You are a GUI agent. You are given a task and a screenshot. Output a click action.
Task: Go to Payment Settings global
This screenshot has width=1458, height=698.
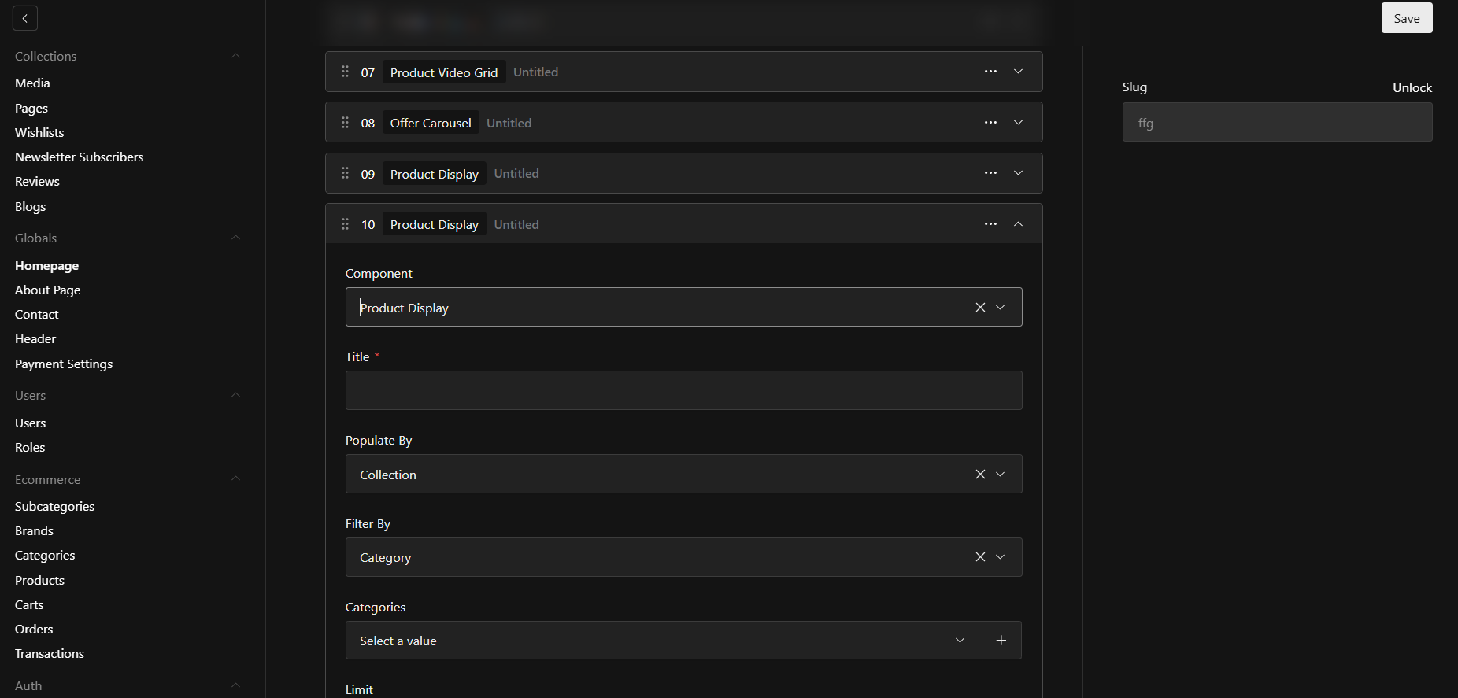pos(64,364)
